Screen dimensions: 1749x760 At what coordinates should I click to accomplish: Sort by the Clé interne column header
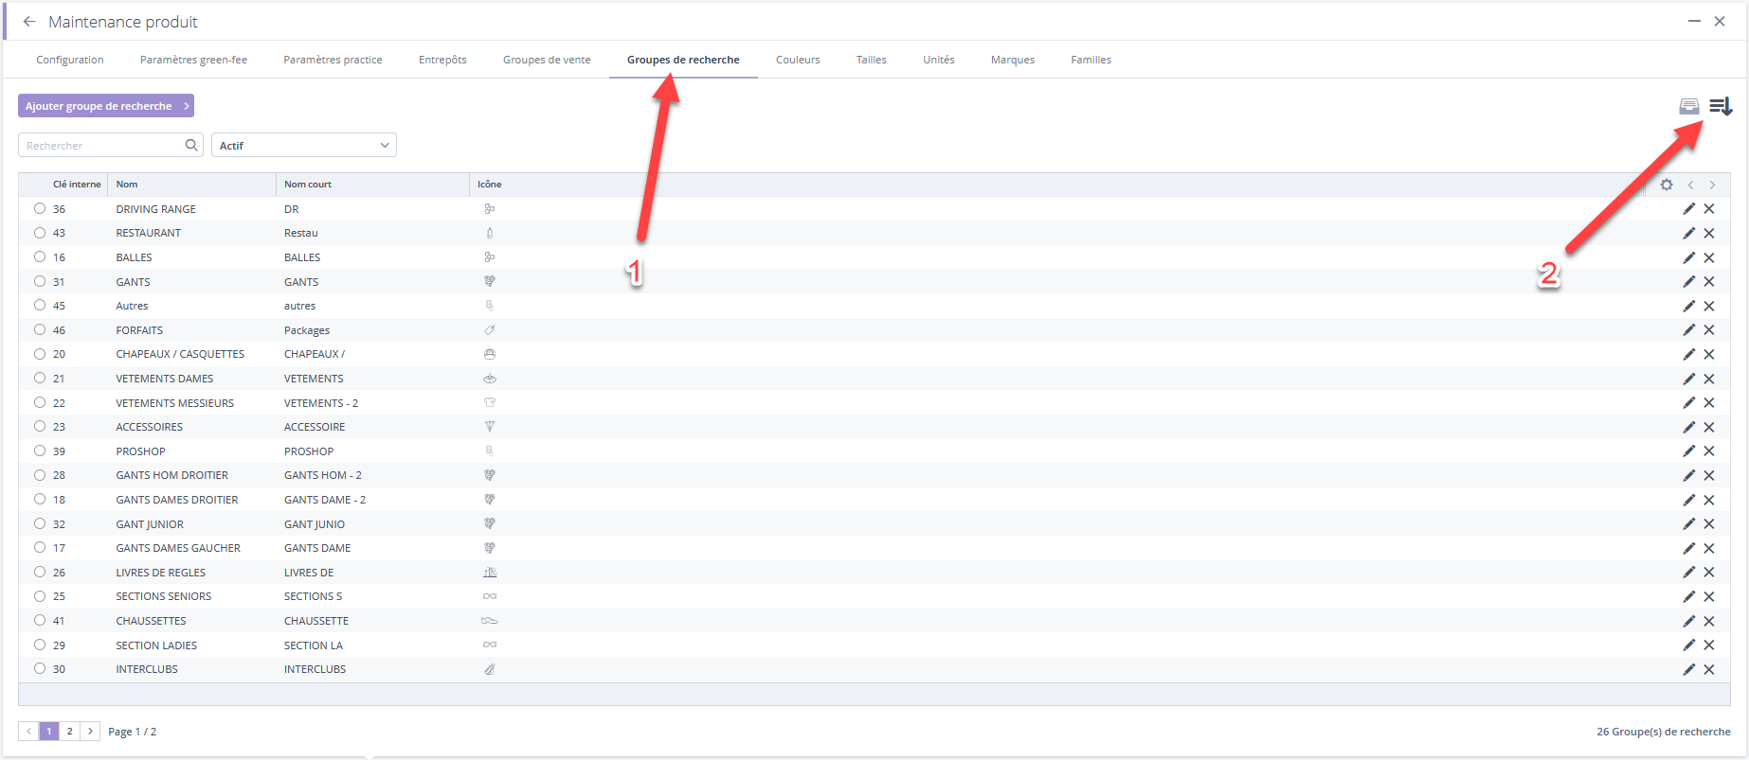tap(77, 185)
